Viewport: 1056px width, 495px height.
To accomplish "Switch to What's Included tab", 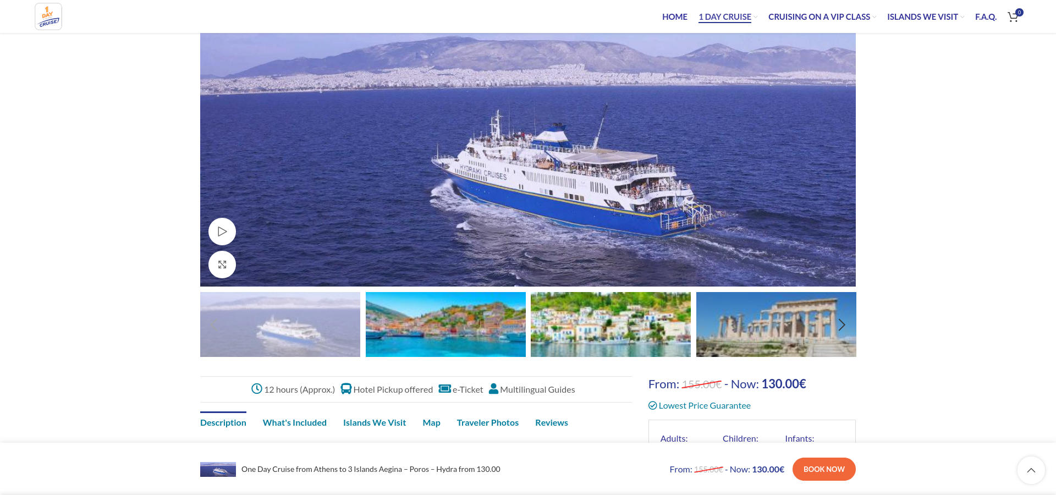I will [x=295, y=422].
